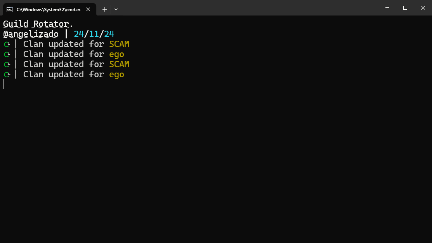Image resolution: width=432 pixels, height=243 pixels.
Task: Click the first yellow ego text
Action: pos(116,54)
